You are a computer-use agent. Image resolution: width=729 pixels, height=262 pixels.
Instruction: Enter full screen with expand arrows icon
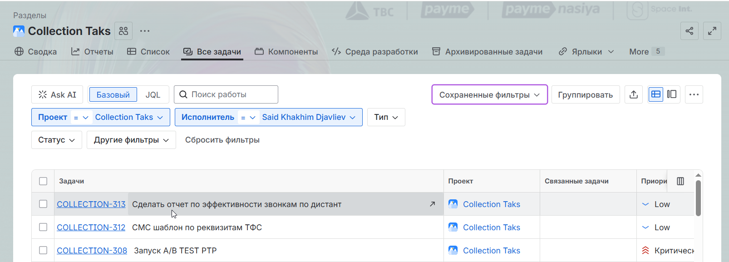[712, 31]
